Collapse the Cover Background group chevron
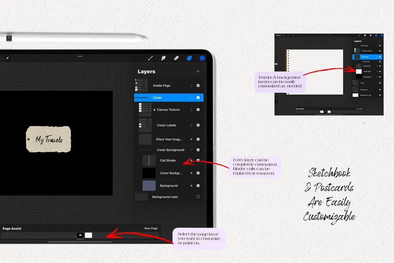Screen dimensions: 394x263 (x=191, y=150)
